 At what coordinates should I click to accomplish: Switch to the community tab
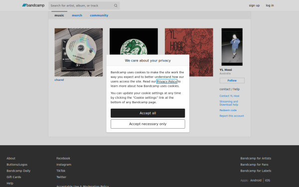(x=99, y=15)
